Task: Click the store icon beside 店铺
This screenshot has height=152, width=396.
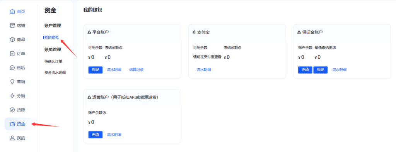Action: coord(12,26)
